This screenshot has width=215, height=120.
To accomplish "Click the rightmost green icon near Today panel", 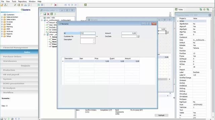I will click(208, 9).
